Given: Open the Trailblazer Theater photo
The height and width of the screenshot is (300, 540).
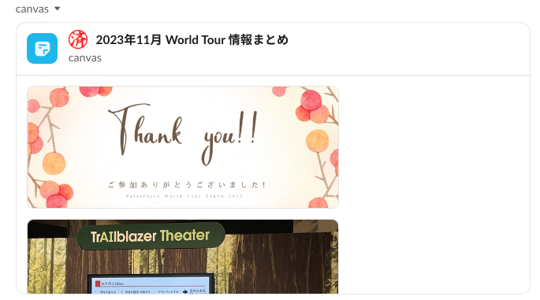Looking at the screenshot, I should click(183, 257).
